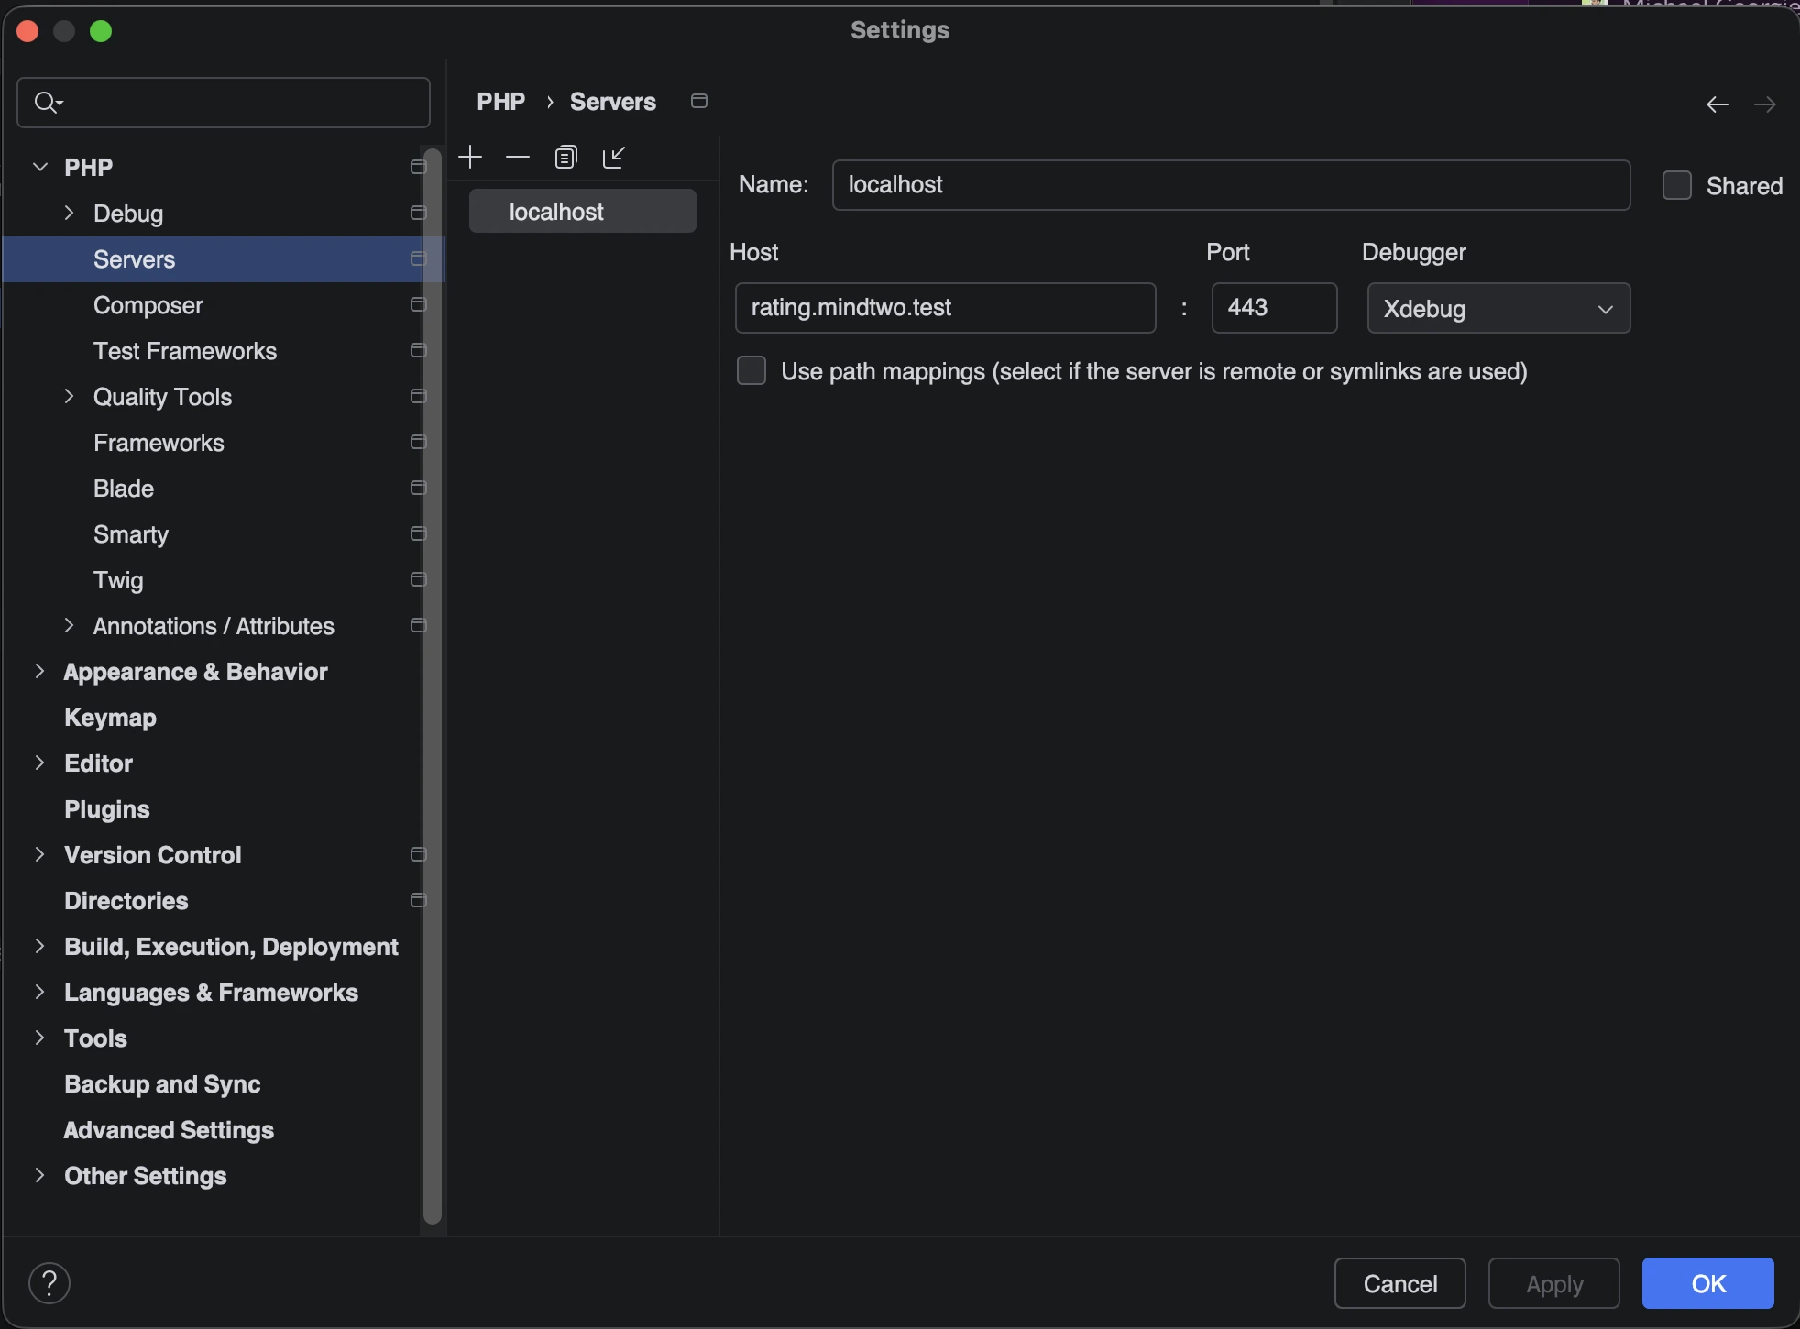Focus the settings search field
The width and height of the screenshot is (1800, 1329).
(224, 103)
